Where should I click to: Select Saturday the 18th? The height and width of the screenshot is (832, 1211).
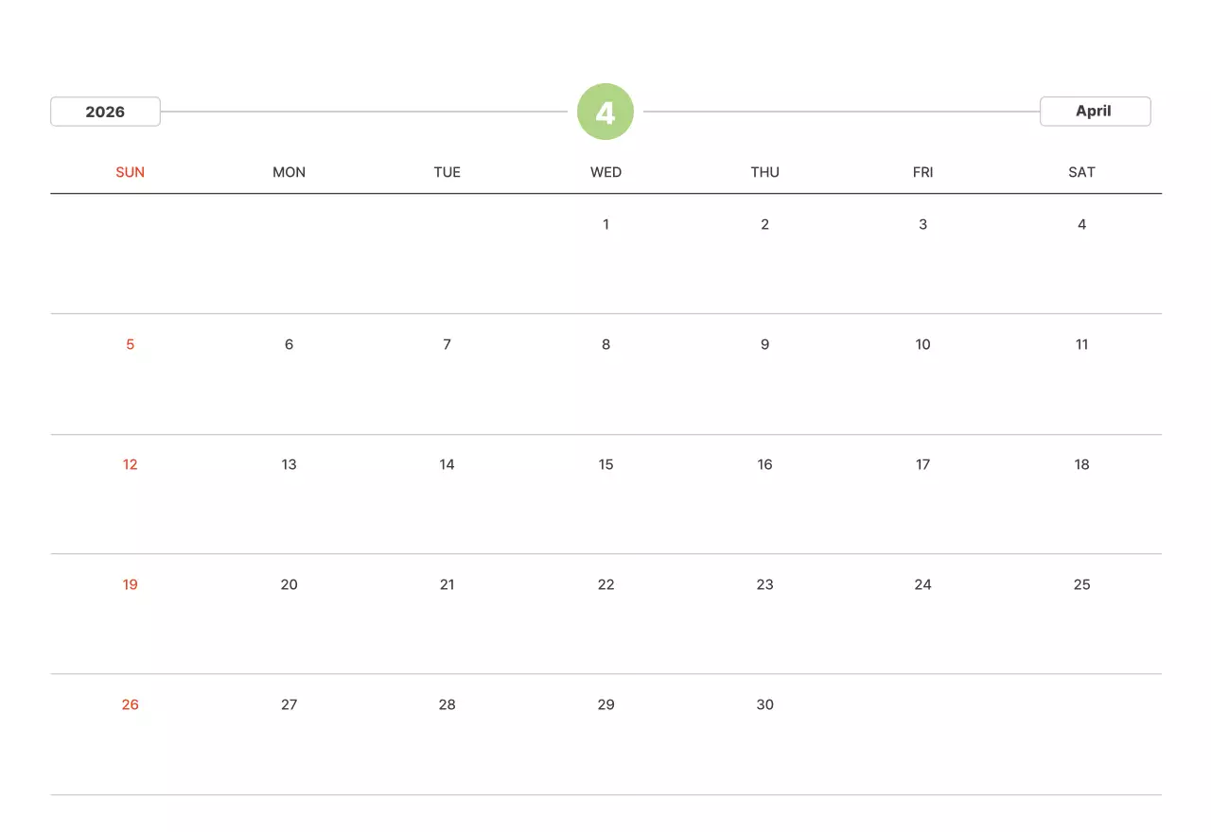click(1081, 464)
